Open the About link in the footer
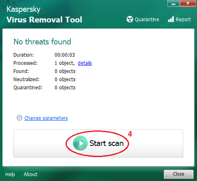 tap(31, 174)
